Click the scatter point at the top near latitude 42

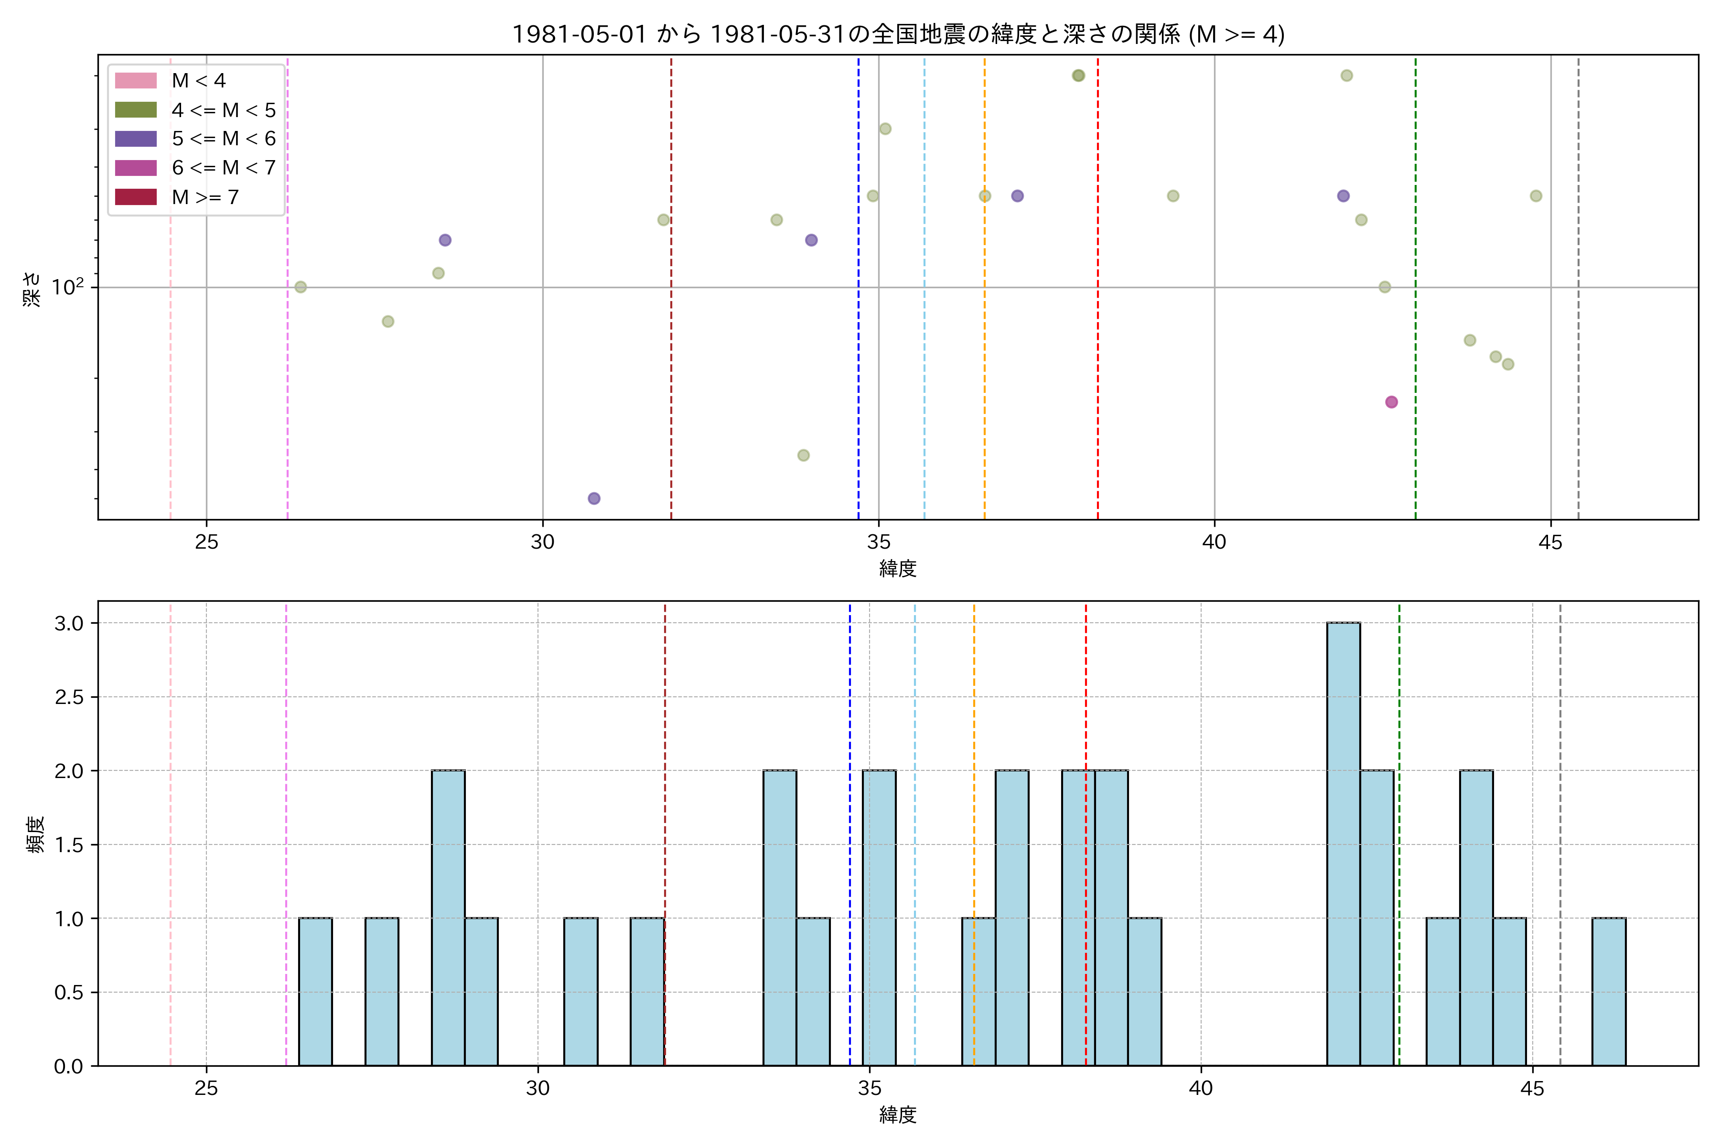pos(1346,76)
